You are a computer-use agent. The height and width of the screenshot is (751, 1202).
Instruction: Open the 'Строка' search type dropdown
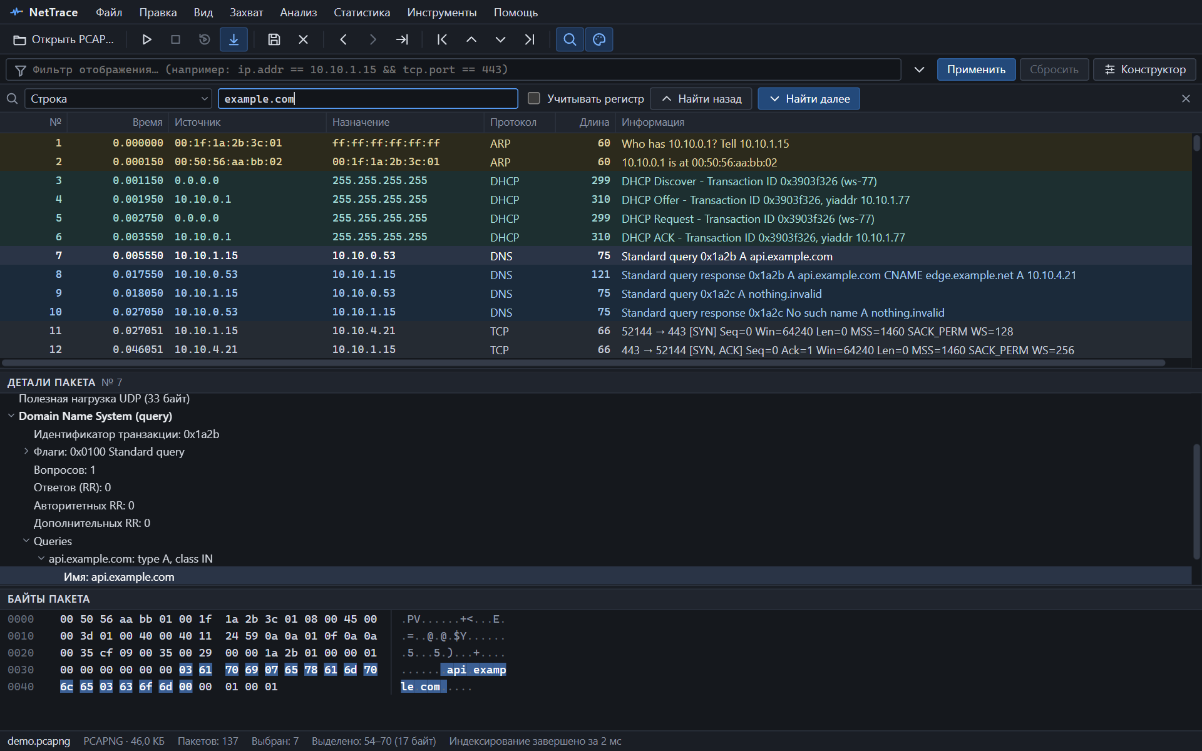point(118,99)
